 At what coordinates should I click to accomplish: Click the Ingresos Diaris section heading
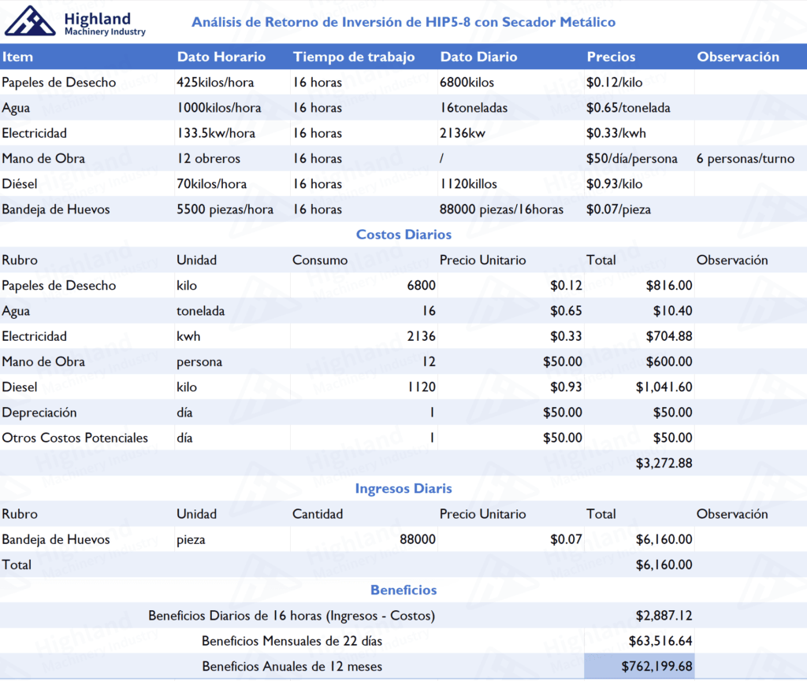403,489
